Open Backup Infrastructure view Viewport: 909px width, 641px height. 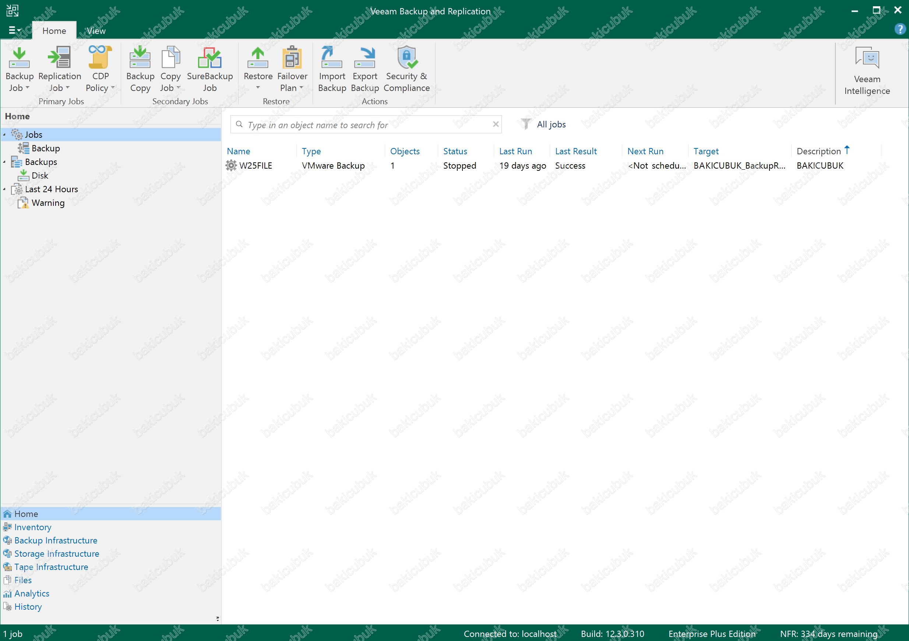click(x=56, y=540)
